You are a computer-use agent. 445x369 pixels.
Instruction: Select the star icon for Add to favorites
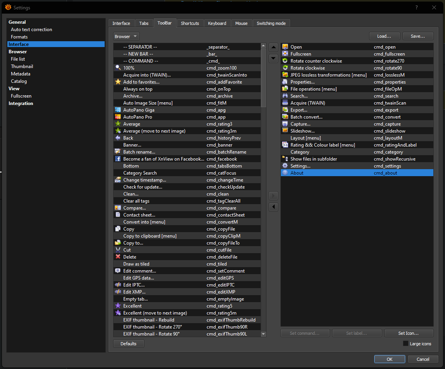click(x=118, y=82)
